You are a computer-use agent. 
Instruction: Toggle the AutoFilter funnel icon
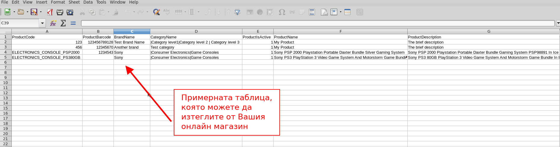(x=238, y=12)
